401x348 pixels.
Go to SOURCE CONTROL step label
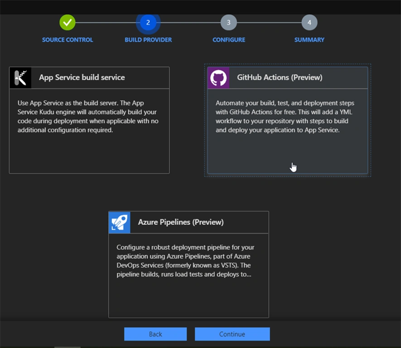tap(68, 40)
